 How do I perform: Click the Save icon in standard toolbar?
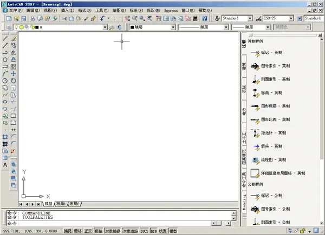(24, 18)
